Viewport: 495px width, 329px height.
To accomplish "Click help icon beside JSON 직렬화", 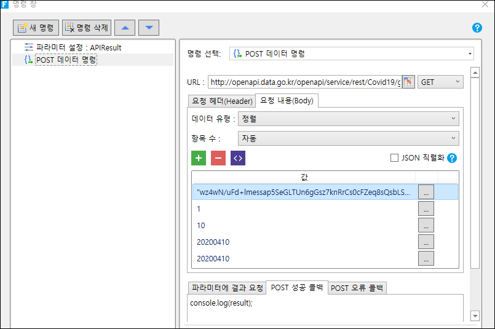I will [x=452, y=158].
